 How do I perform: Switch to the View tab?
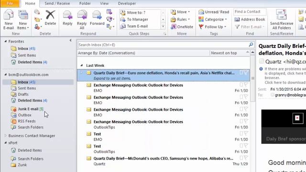click(104, 3)
